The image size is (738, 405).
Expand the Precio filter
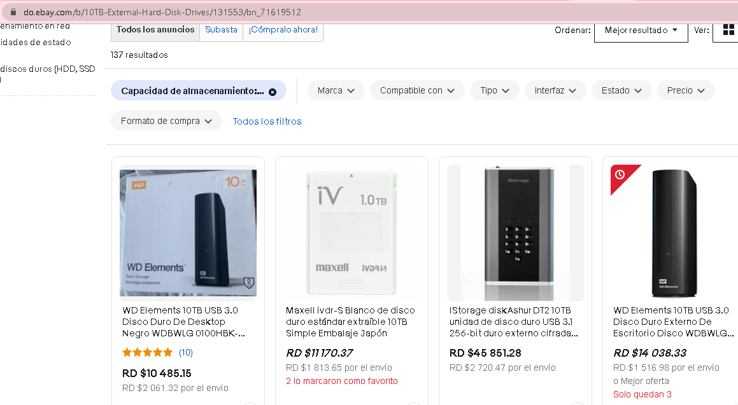686,91
